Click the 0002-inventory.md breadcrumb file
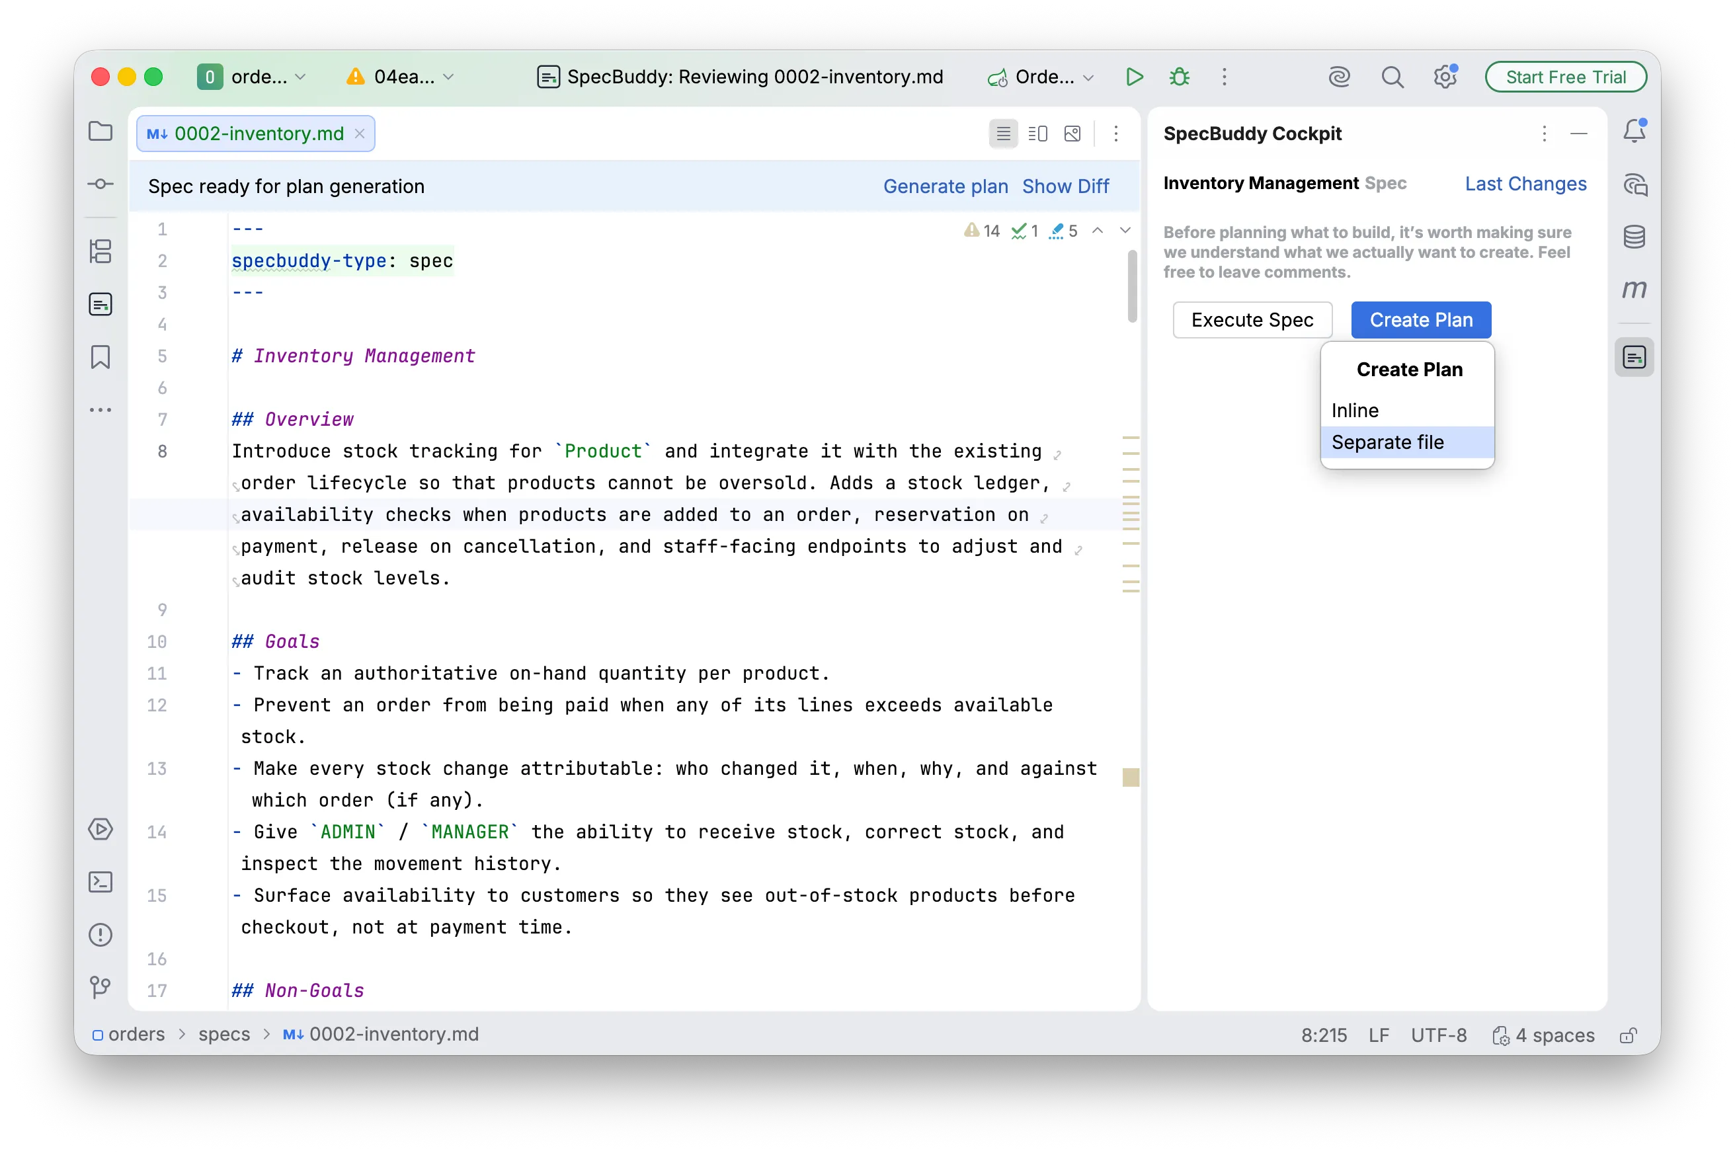1735x1153 pixels. pos(381,1034)
